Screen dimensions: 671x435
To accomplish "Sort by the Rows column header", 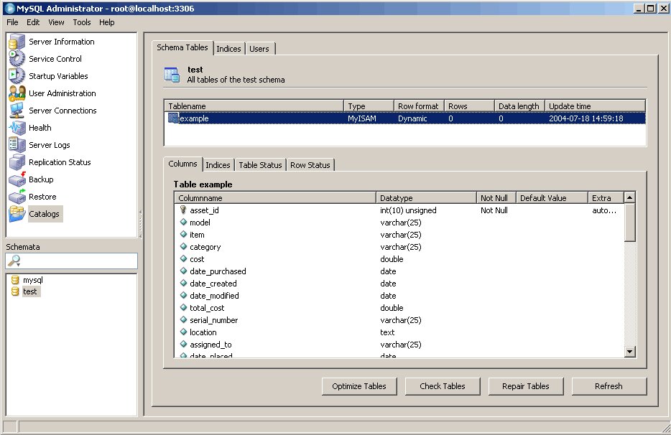I will pyautogui.click(x=469, y=106).
